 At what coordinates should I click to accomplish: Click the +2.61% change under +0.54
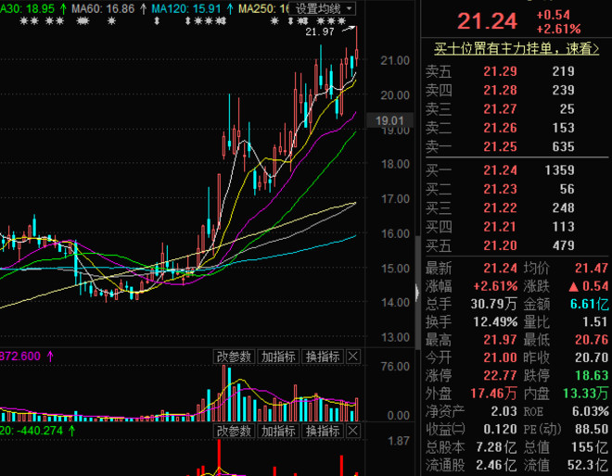(558, 30)
